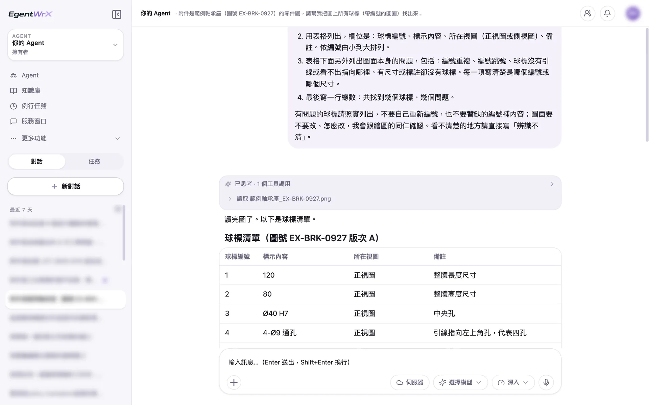This screenshot has width=649, height=405.
Task: Click the 最近 7 天 section label
Action: tap(21, 210)
